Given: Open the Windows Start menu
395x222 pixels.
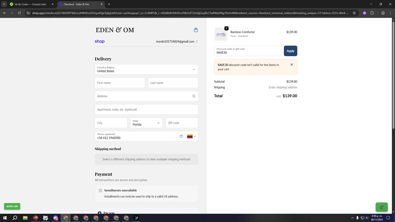Looking at the screenshot, I should (x=5, y=218).
